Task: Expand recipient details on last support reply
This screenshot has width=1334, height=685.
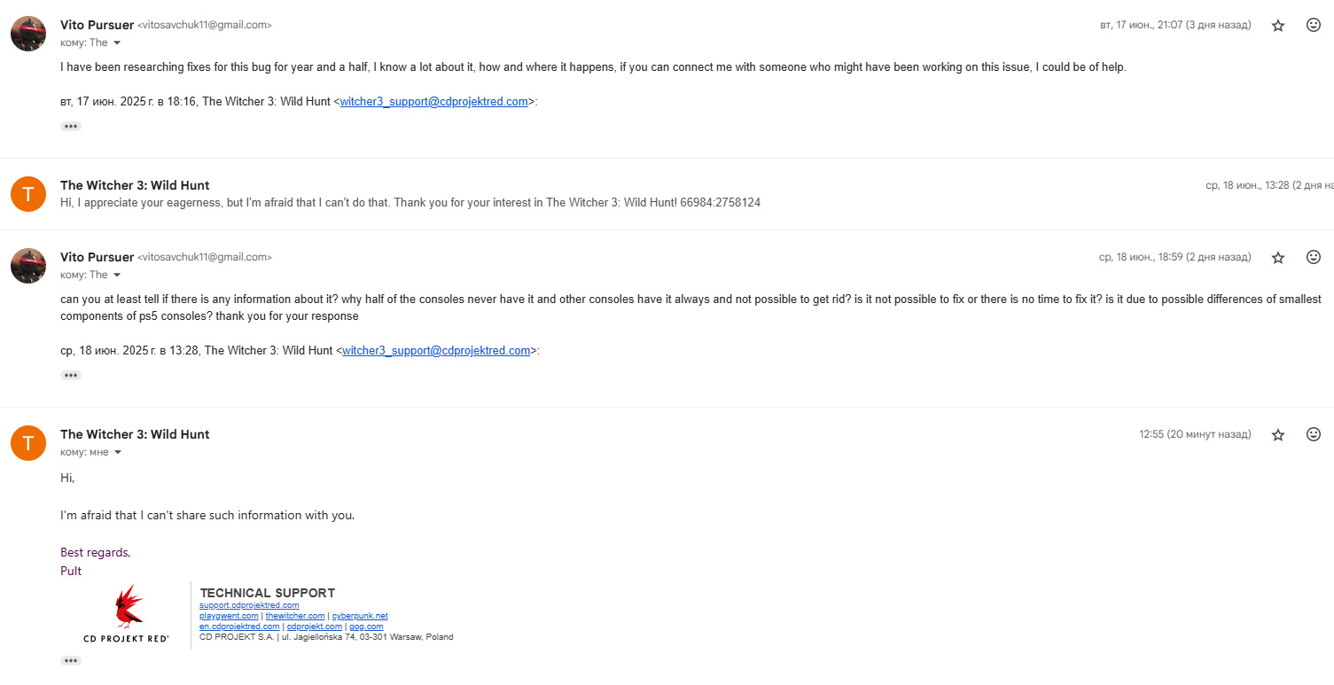Action: [118, 452]
